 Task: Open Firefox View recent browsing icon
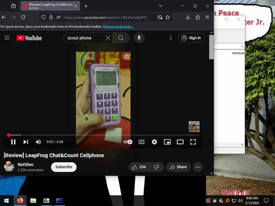coord(13,6)
